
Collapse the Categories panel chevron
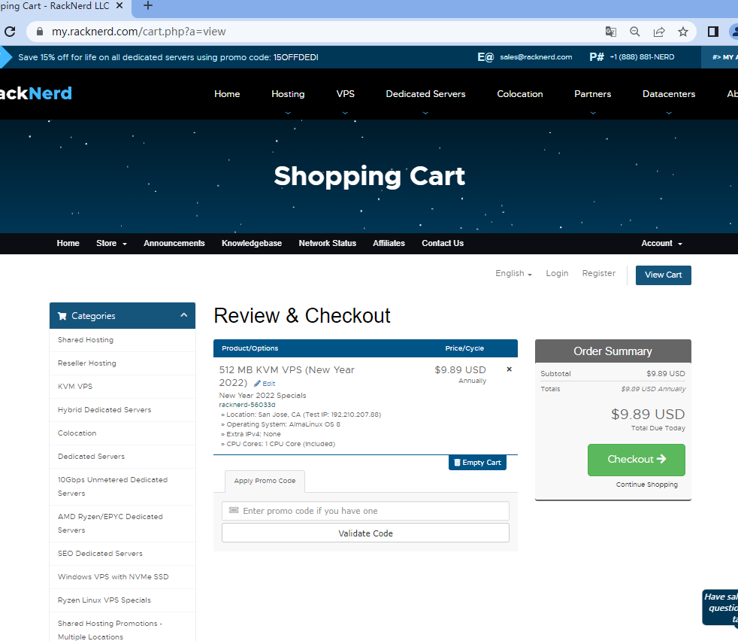pos(184,315)
